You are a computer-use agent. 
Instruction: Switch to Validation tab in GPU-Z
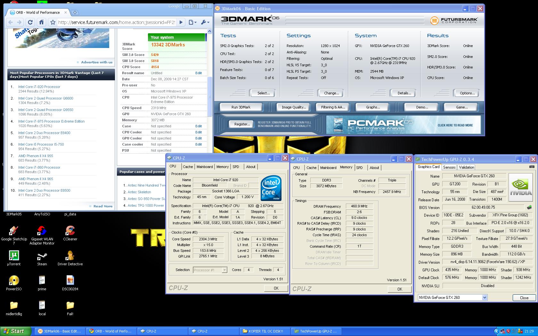point(466,167)
